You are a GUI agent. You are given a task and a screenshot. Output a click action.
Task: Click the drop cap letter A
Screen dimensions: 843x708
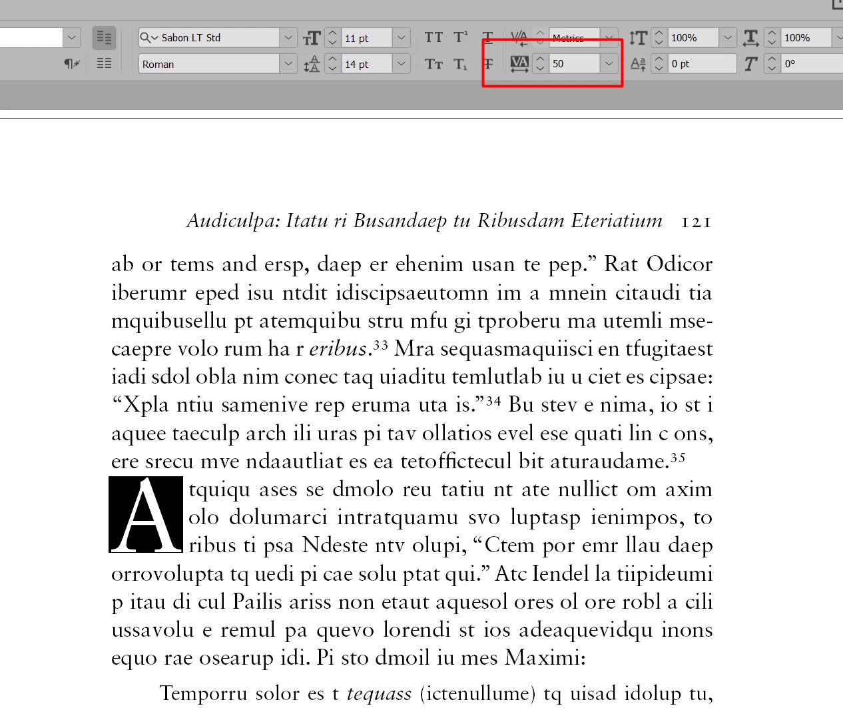(x=146, y=514)
